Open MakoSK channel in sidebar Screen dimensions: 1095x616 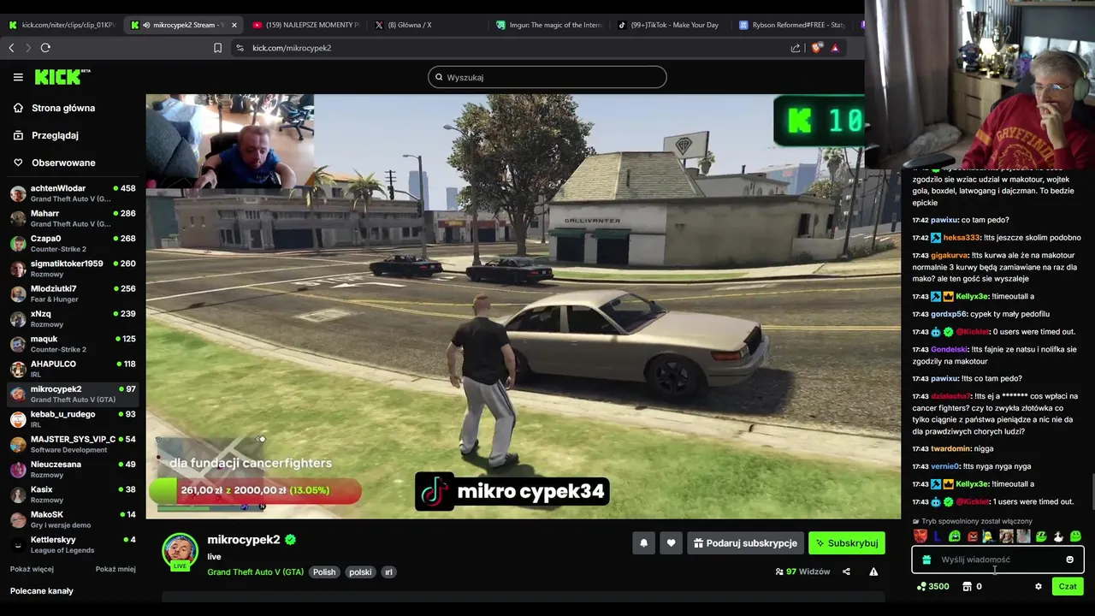click(x=73, y=519)
